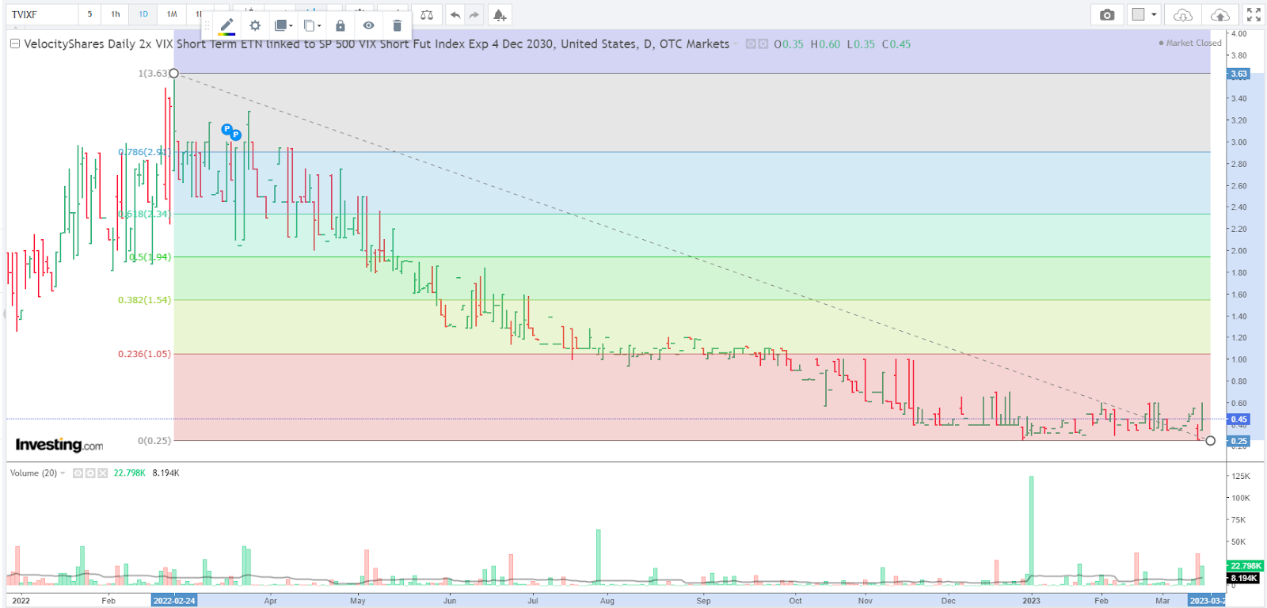Hide the drawing with eye icon
This screenshot has height=608, width=1267.
tap(368, 26)
